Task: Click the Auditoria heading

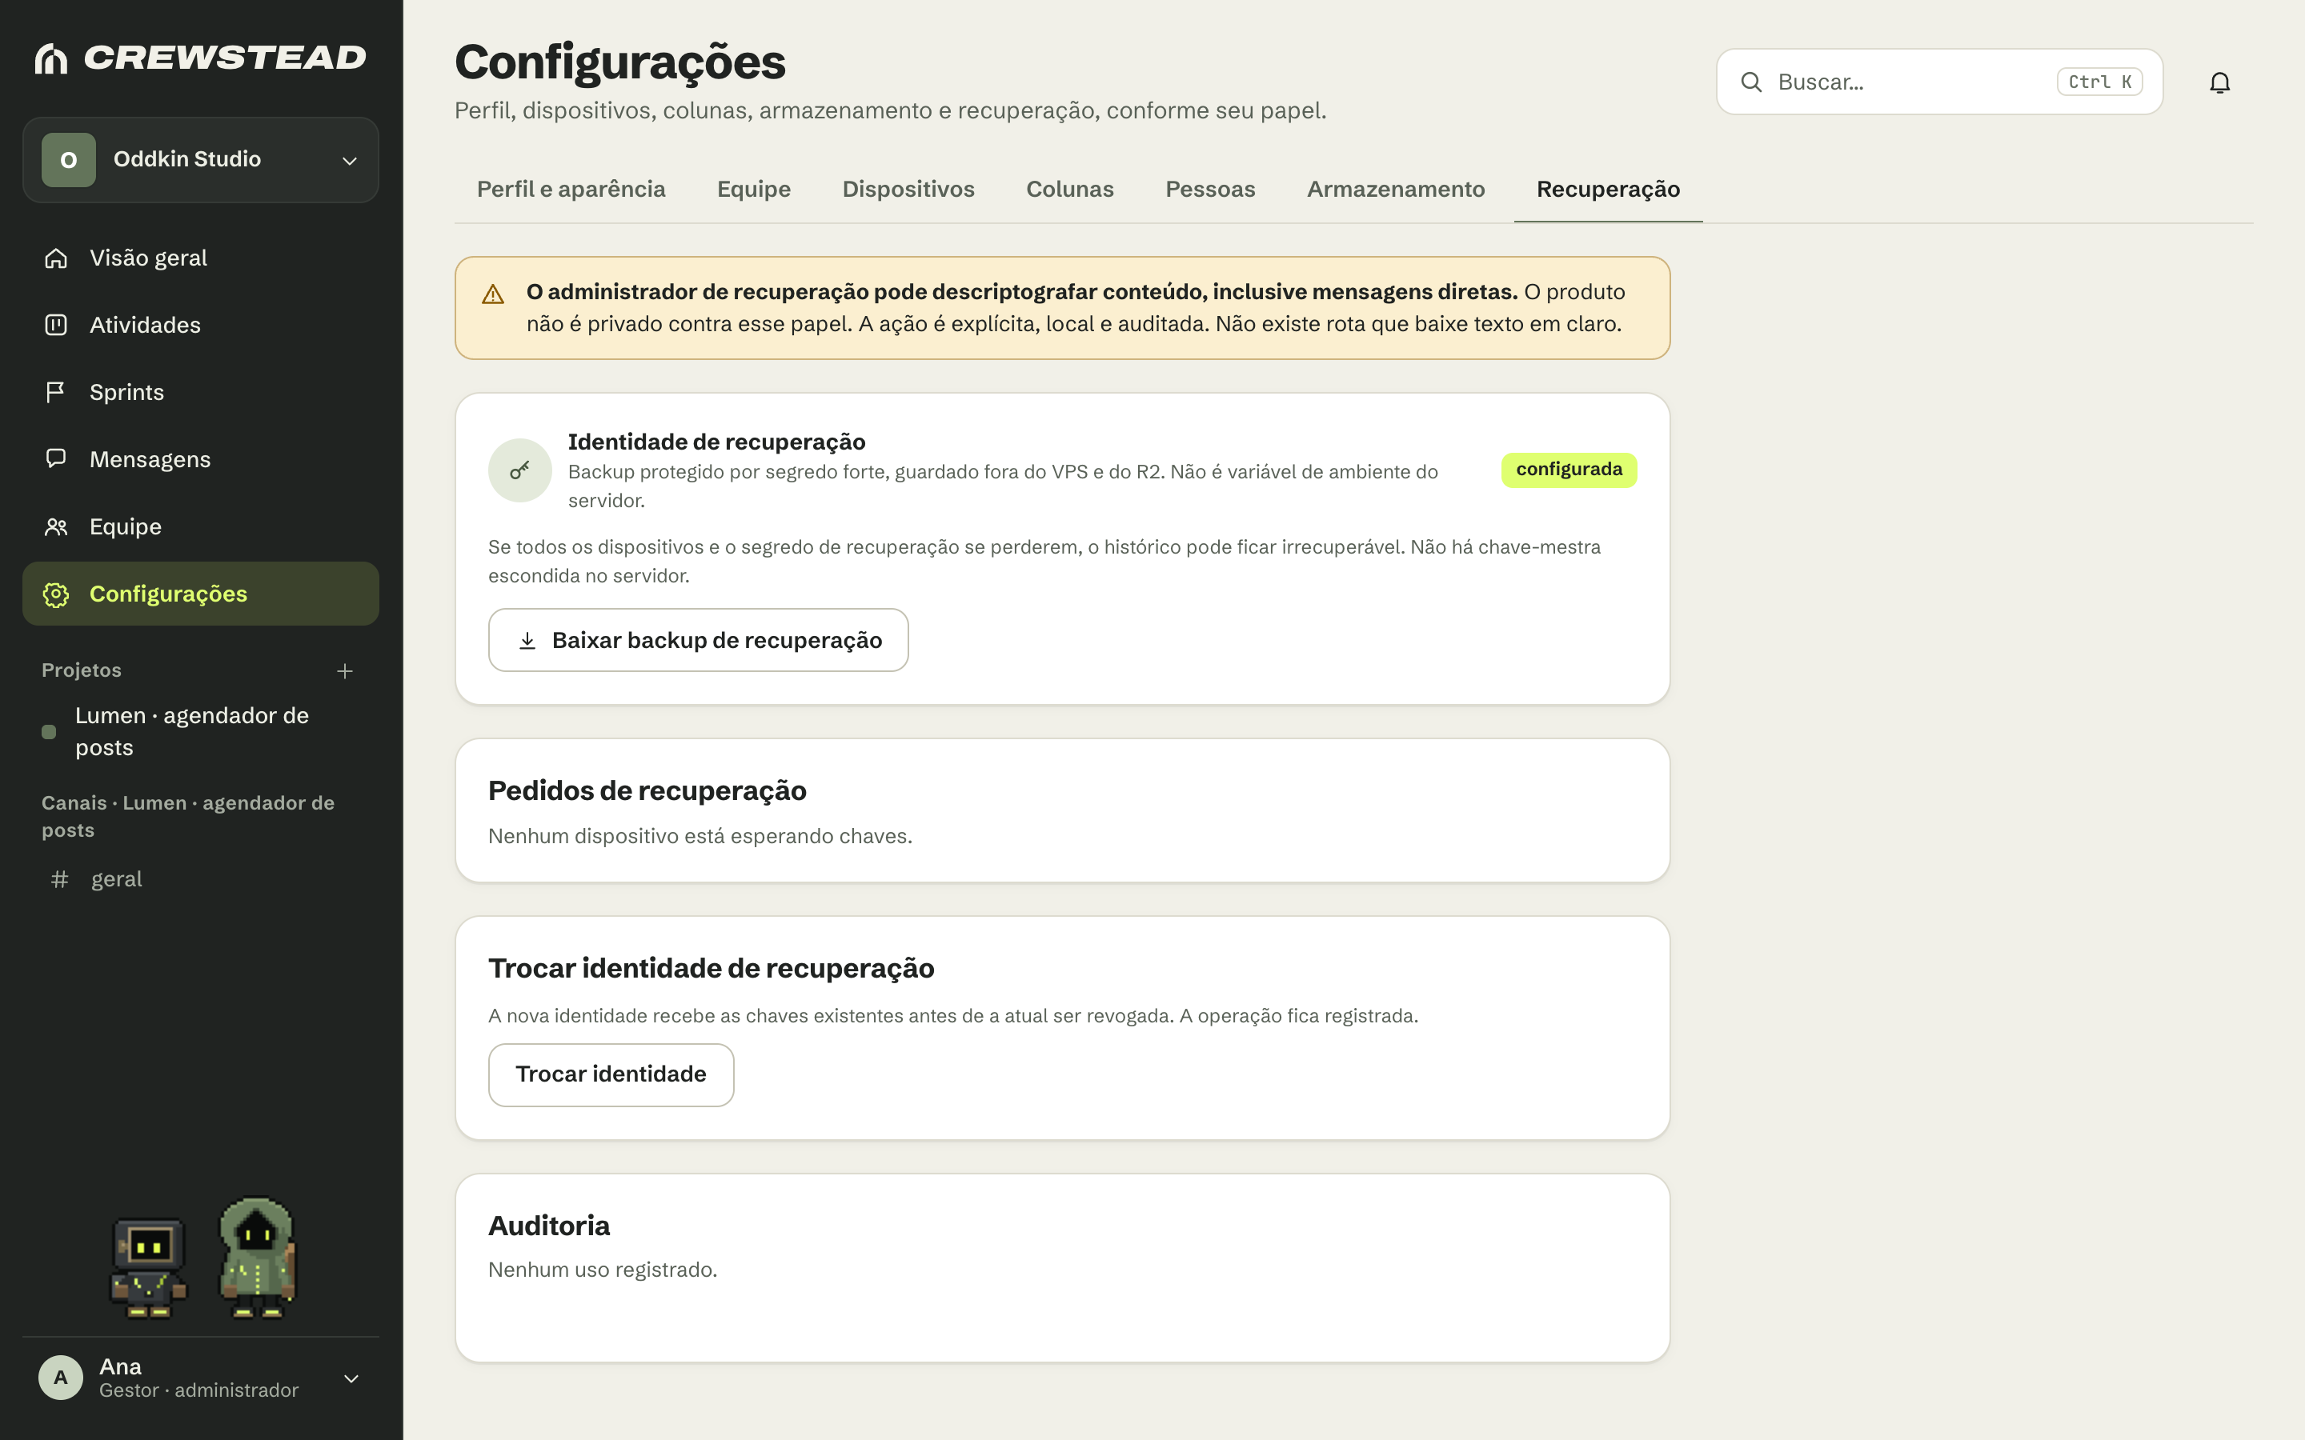Action: click(x=550, y=1226)
